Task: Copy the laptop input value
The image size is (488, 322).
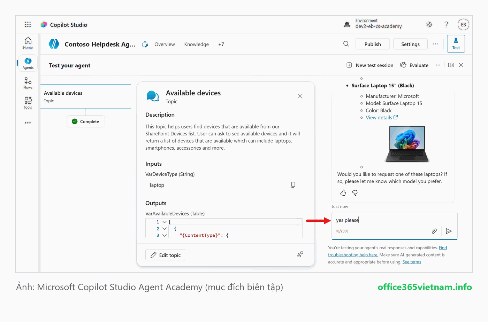Action: point(293,185)
